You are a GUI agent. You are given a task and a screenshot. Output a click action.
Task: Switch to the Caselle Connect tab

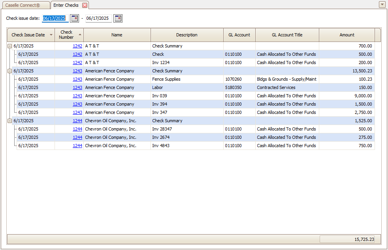point(25,5)
